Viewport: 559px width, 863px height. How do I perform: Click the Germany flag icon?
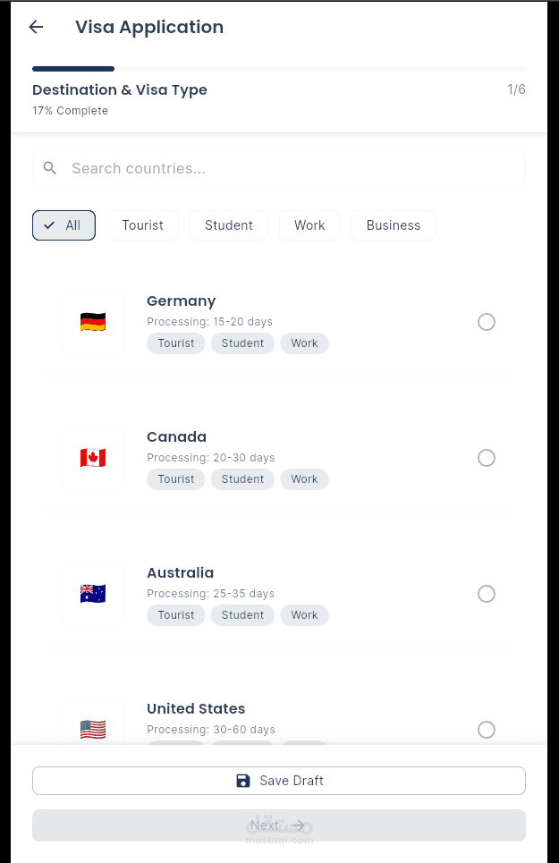click(x=93, y=322)
